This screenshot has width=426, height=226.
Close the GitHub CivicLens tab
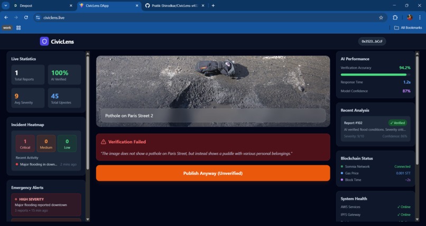pyautogui.click(x=203, y=5)
